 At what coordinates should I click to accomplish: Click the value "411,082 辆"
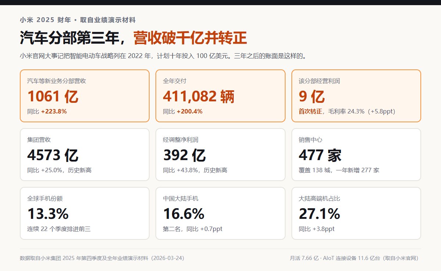click(x=198, y=96)
